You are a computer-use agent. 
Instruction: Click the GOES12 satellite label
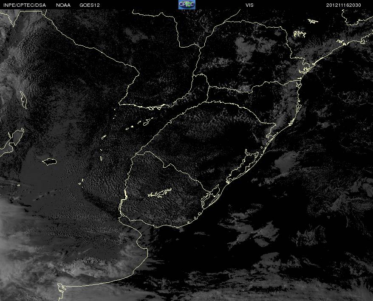coord(90,5)
